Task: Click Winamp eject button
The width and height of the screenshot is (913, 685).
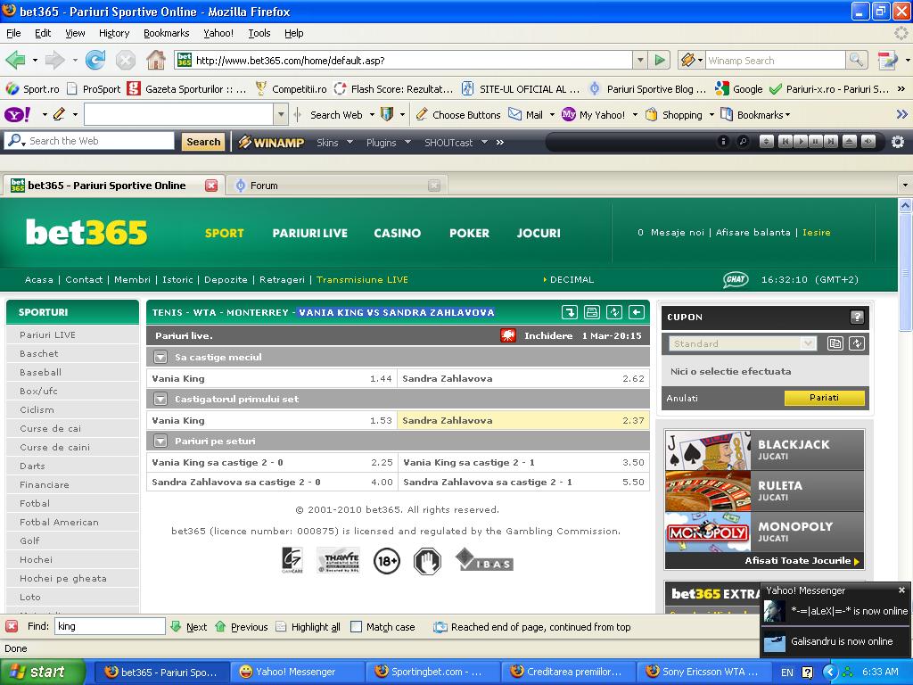Action: 850,142
